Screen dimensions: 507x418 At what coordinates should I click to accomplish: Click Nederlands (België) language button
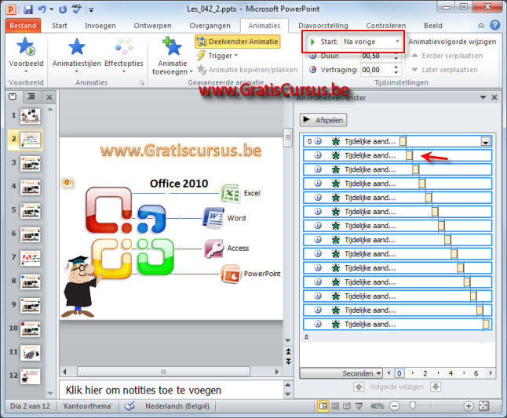pos(177,406)
